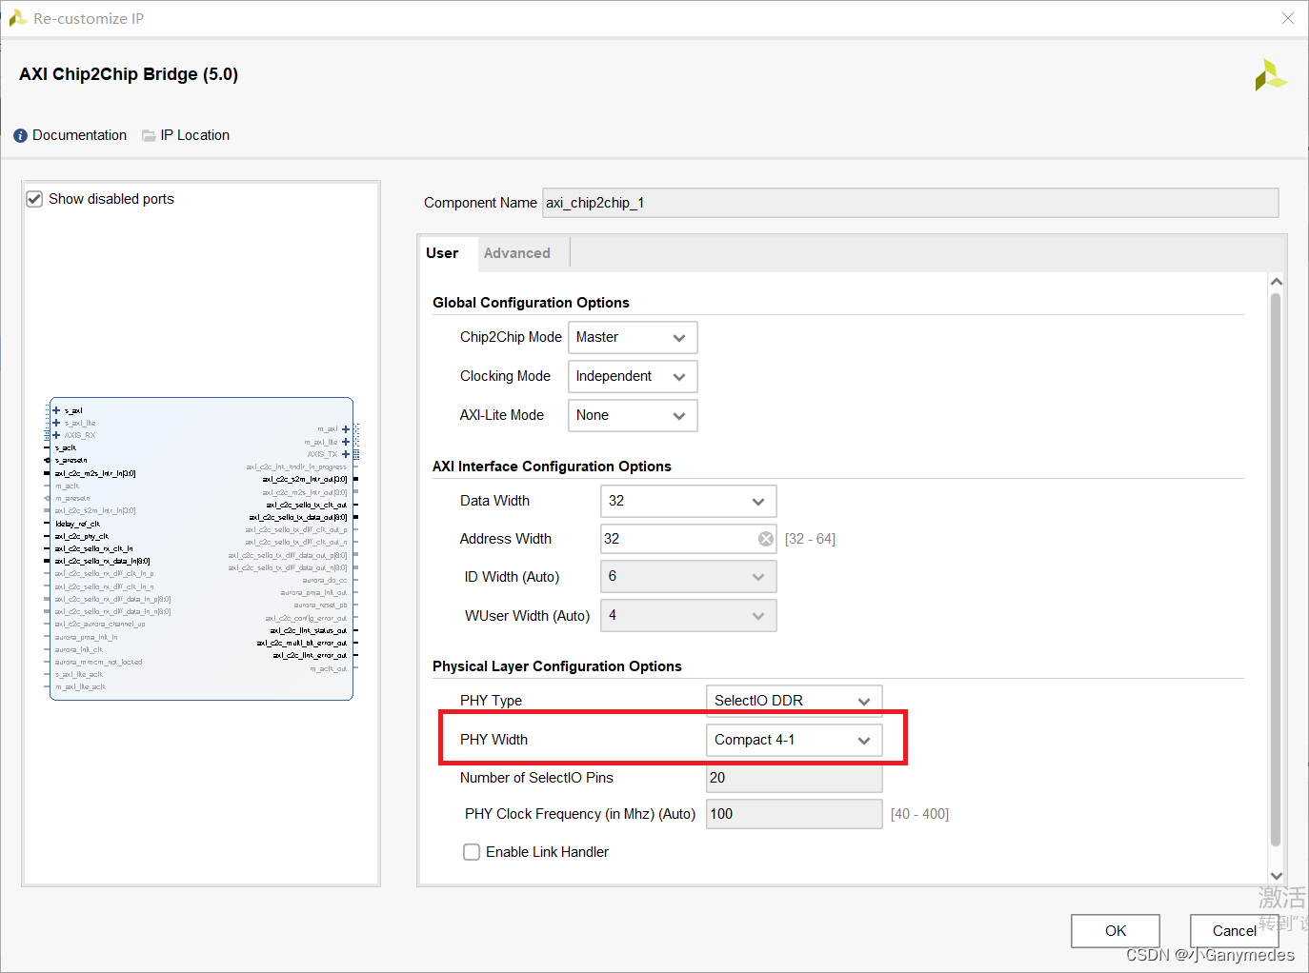The width and height of the screenshot is (1309, 973).
Task: Click the Component Name field
Action: tap(911, 203)
